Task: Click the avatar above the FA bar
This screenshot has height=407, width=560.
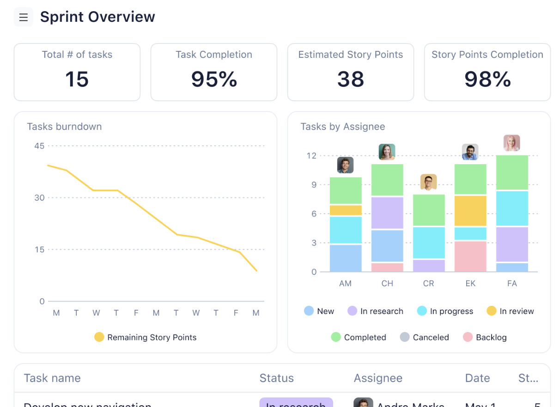Action: pyautogui.click(x=511, y=143)
